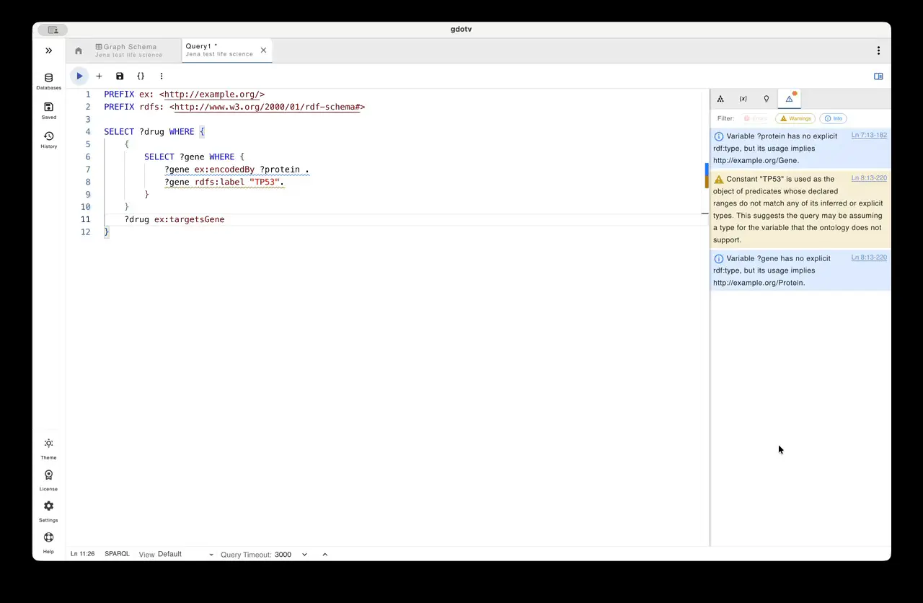This screenshot has width=923, height=603.
Task: Toggle the side panel layout icon
Action: coord(878,76)
